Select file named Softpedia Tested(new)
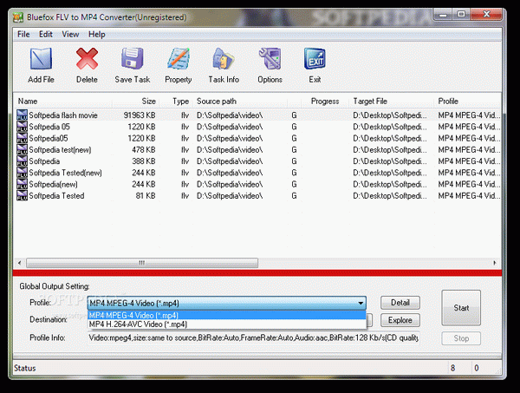Screen dimensions: 520x393 [x=65, y=173]
